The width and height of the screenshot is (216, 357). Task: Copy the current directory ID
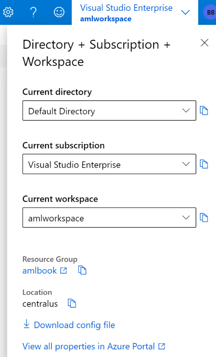click(204, 111)
